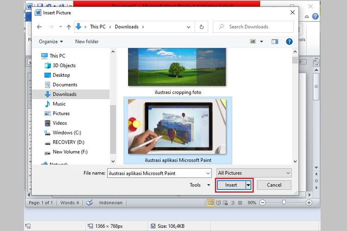Toggle the preview pane
The height and width of the screenshot is (231, 347).
275,42
